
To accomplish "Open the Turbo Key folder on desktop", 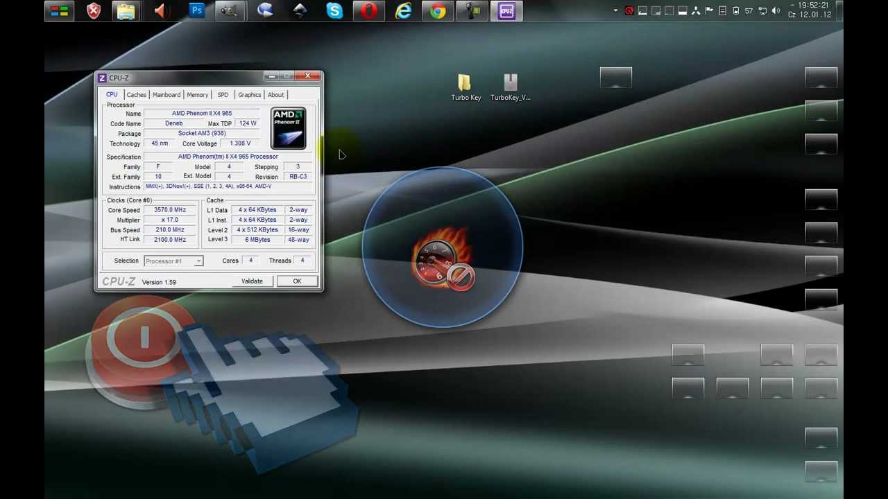I will pyautogui.click(x=466, y=88).
